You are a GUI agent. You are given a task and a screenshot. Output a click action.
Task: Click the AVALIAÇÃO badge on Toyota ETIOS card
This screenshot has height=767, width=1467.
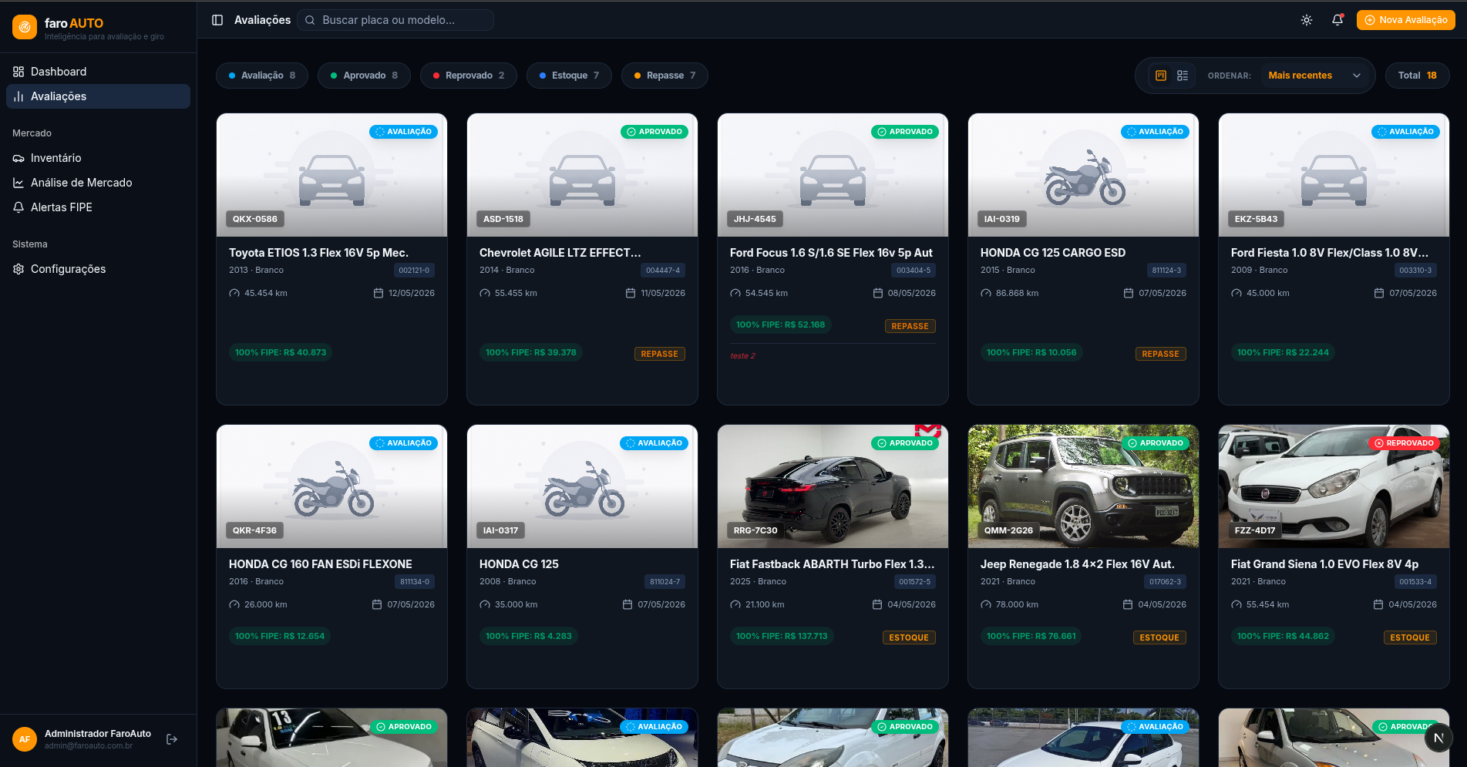(x=404, y=132)
